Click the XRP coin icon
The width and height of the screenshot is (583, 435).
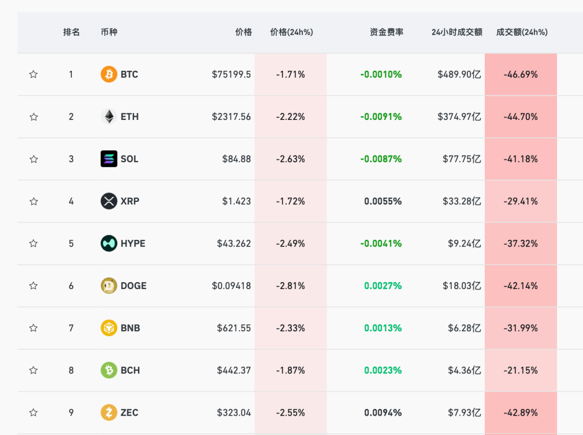pyautogui.click(x=109, y=201)
